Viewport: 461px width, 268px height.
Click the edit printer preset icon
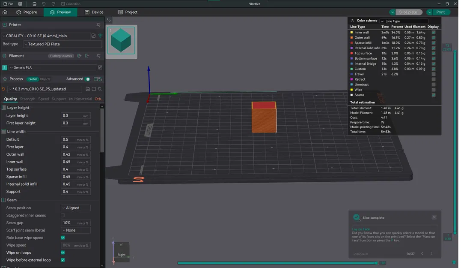(94, 36)
